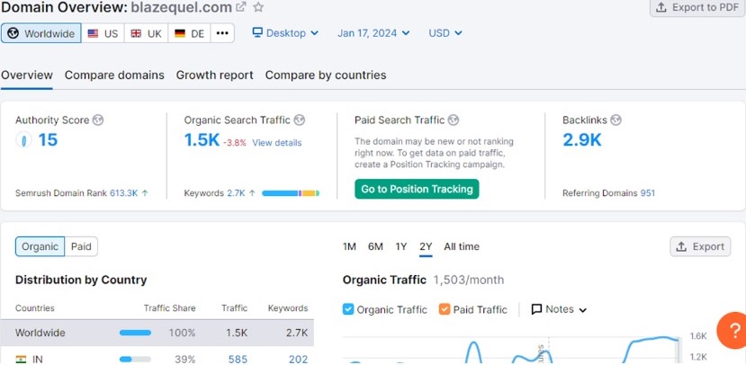This screenshot has width=746, height=365.
Task: Open the Growth report tab
Action: tap(214, 76)
